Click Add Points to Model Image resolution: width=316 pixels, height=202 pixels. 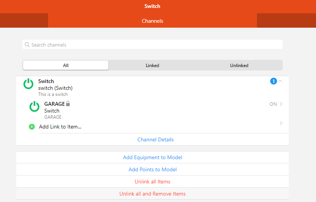click(153, 169)
